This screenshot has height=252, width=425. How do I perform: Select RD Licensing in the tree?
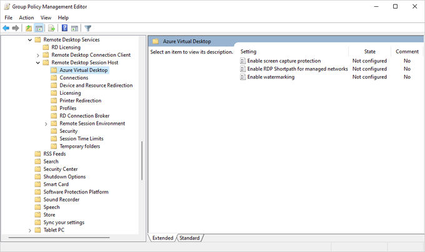[66, 47]
